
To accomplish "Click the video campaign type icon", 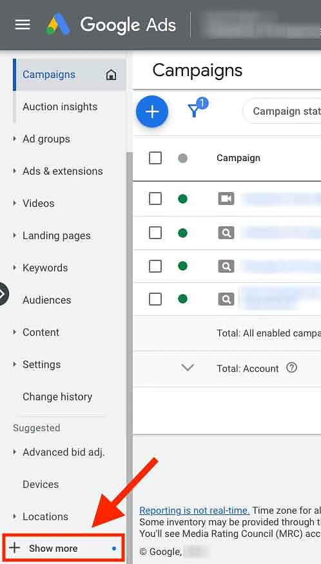I will [x=226, y=199].
